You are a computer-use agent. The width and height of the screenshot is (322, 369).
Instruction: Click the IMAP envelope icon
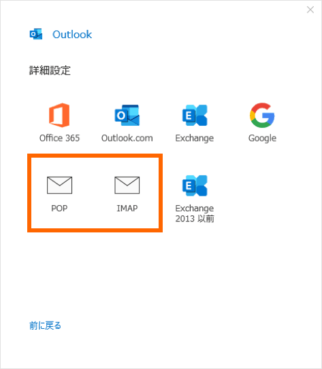click(x=127, y=186)
